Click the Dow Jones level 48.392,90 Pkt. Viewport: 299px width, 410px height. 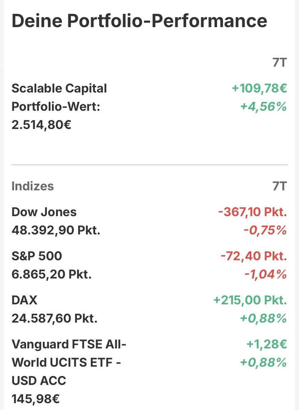(x=56, y=231)
